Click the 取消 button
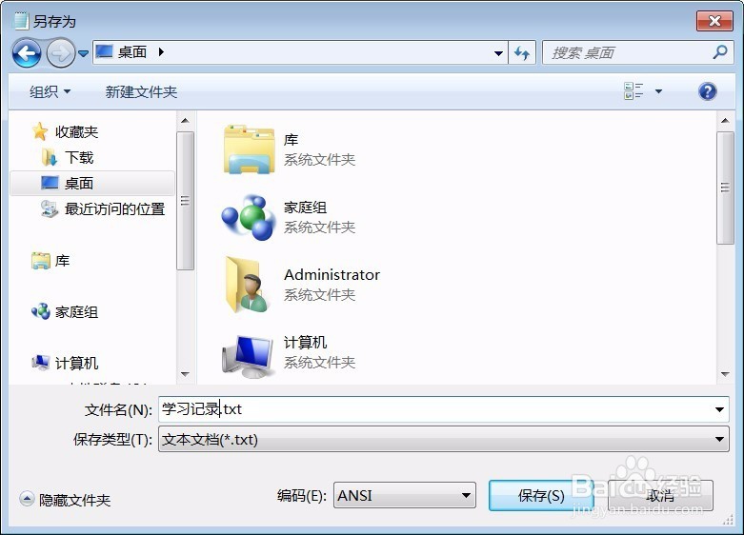 [660, 496]
